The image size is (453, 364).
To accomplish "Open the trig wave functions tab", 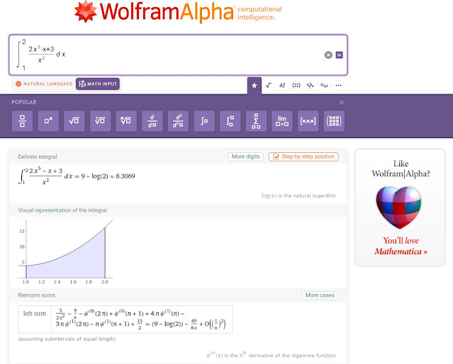I will [310, 86].
